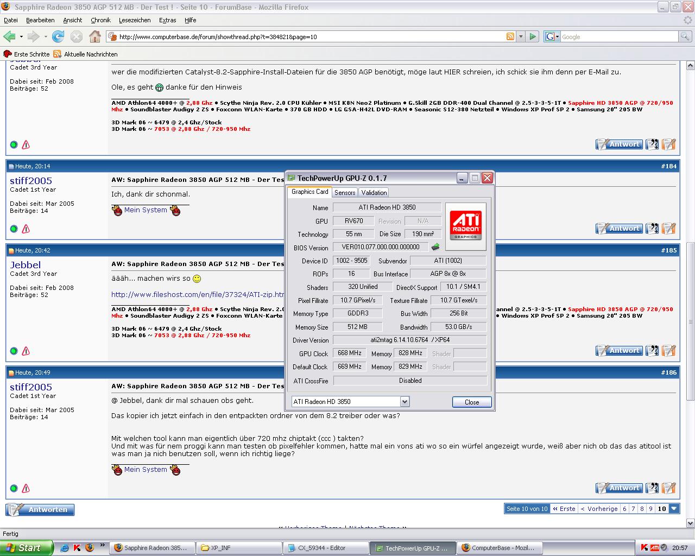This screenshot has height=556, width=695.
Task: Click the search magnifier icon in Google box
Action: point(685,36)
